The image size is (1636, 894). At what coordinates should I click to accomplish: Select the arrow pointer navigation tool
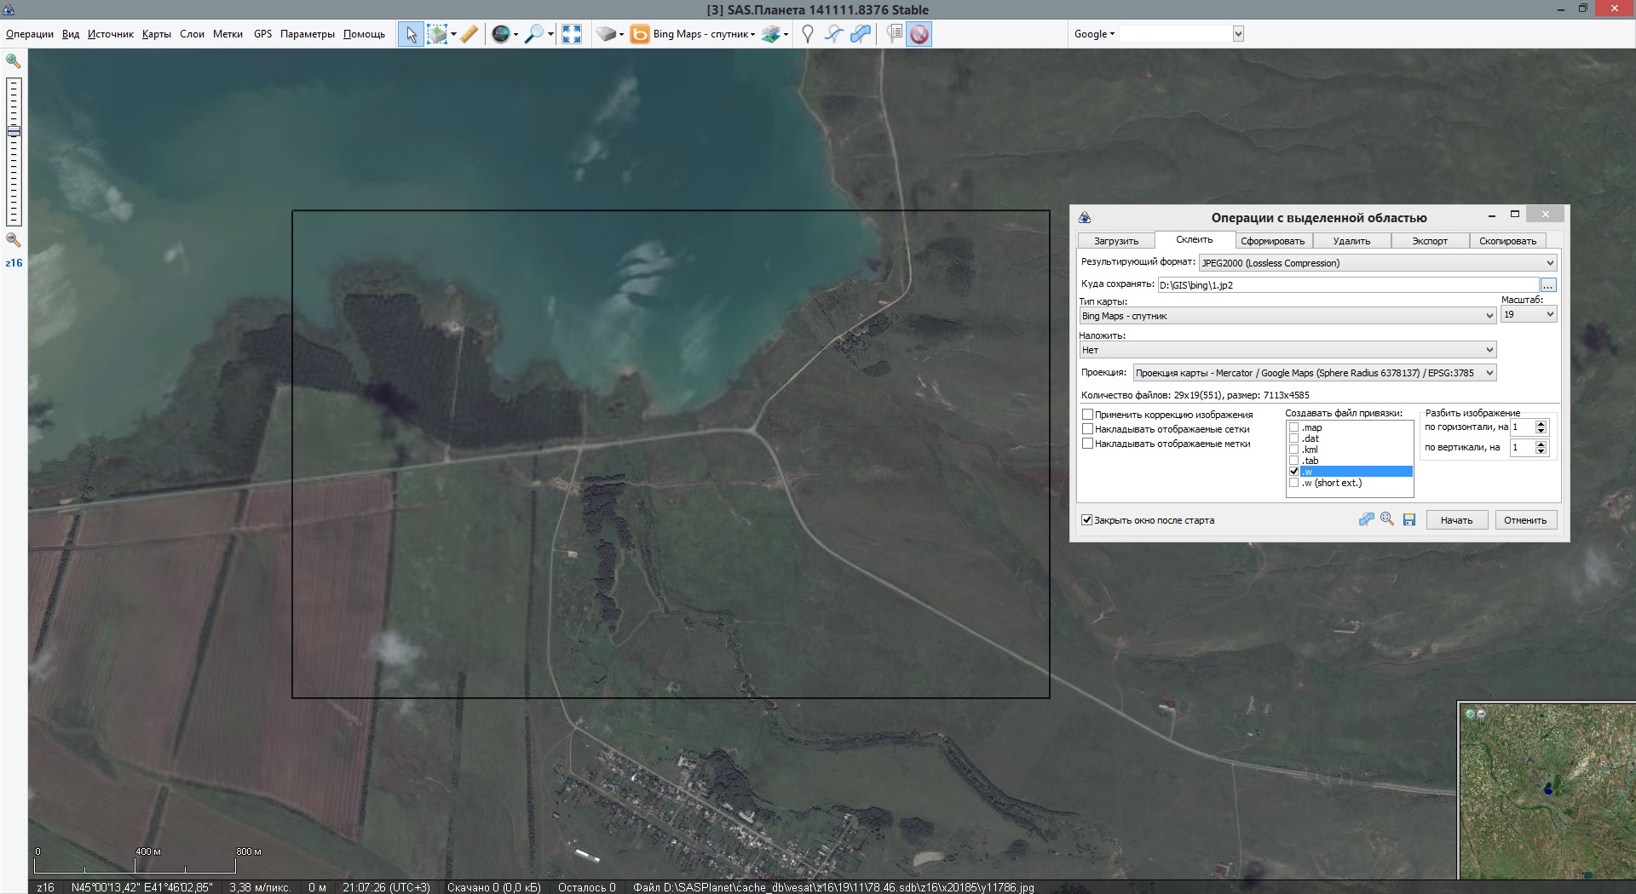(411, 34)
